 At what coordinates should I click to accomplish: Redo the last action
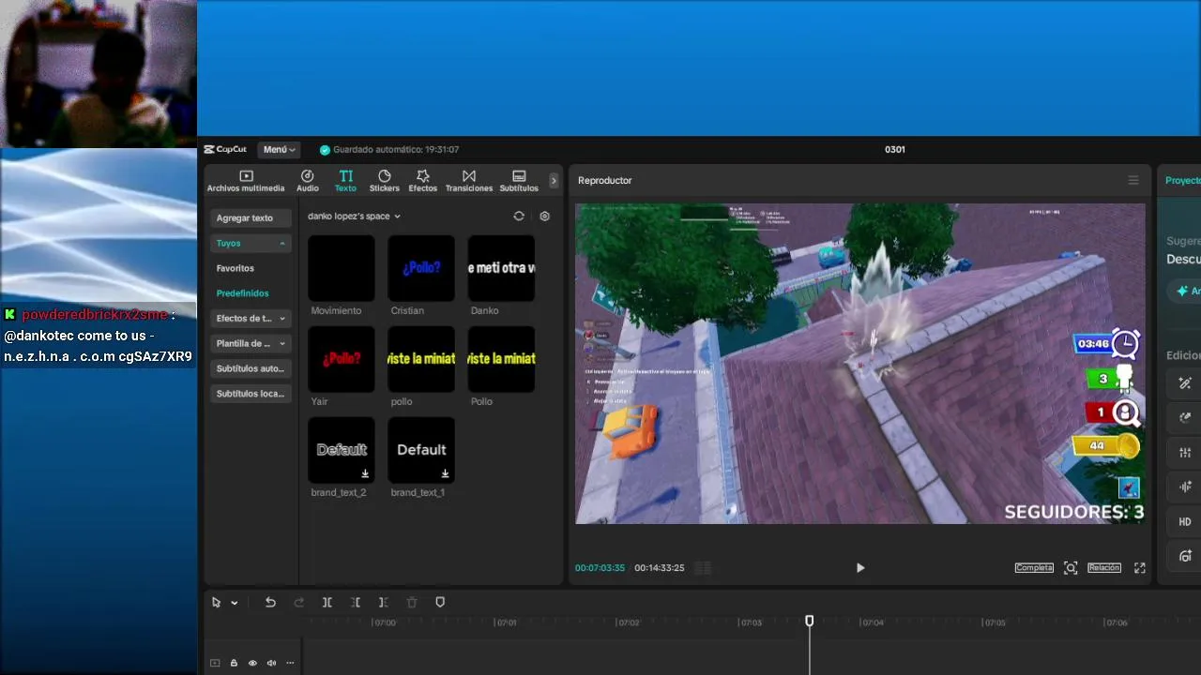coord(298,602)
